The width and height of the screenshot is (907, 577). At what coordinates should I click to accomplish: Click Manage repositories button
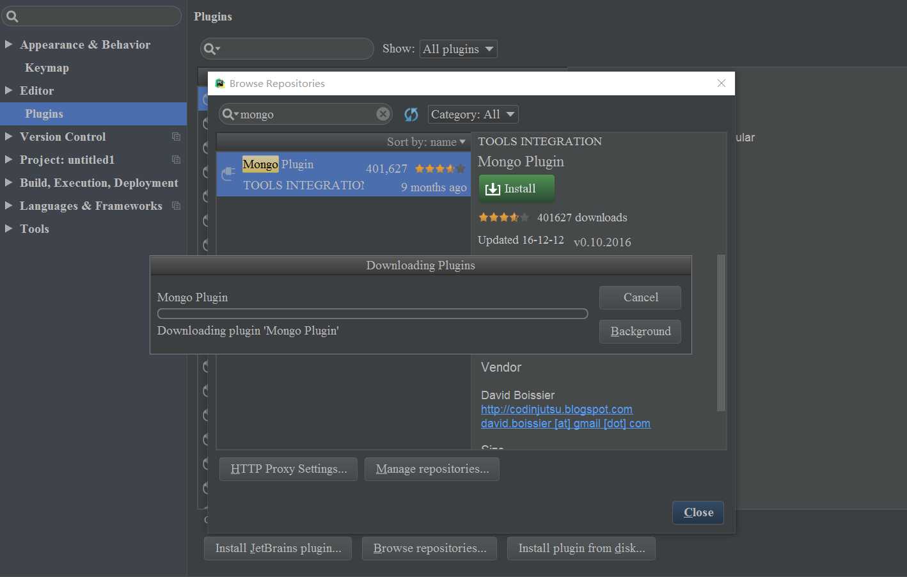(432, 469)
